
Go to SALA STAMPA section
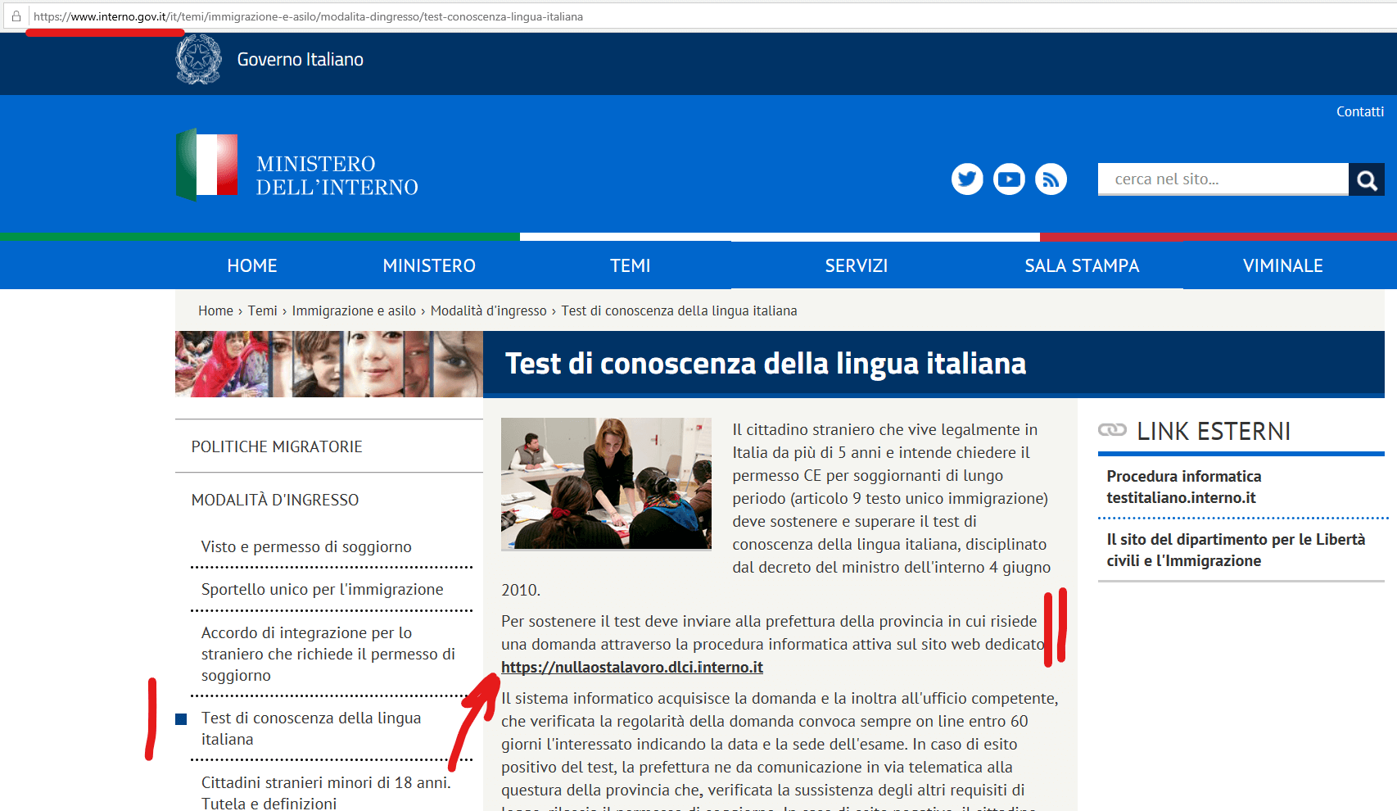1081,265
